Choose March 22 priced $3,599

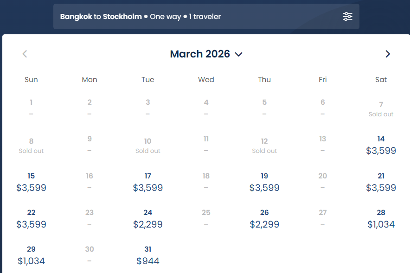click(31, 219)
